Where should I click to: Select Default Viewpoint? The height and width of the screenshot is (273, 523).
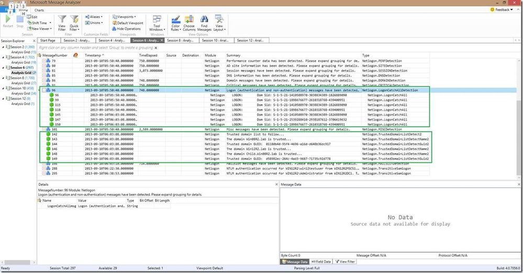pos(128,23)
